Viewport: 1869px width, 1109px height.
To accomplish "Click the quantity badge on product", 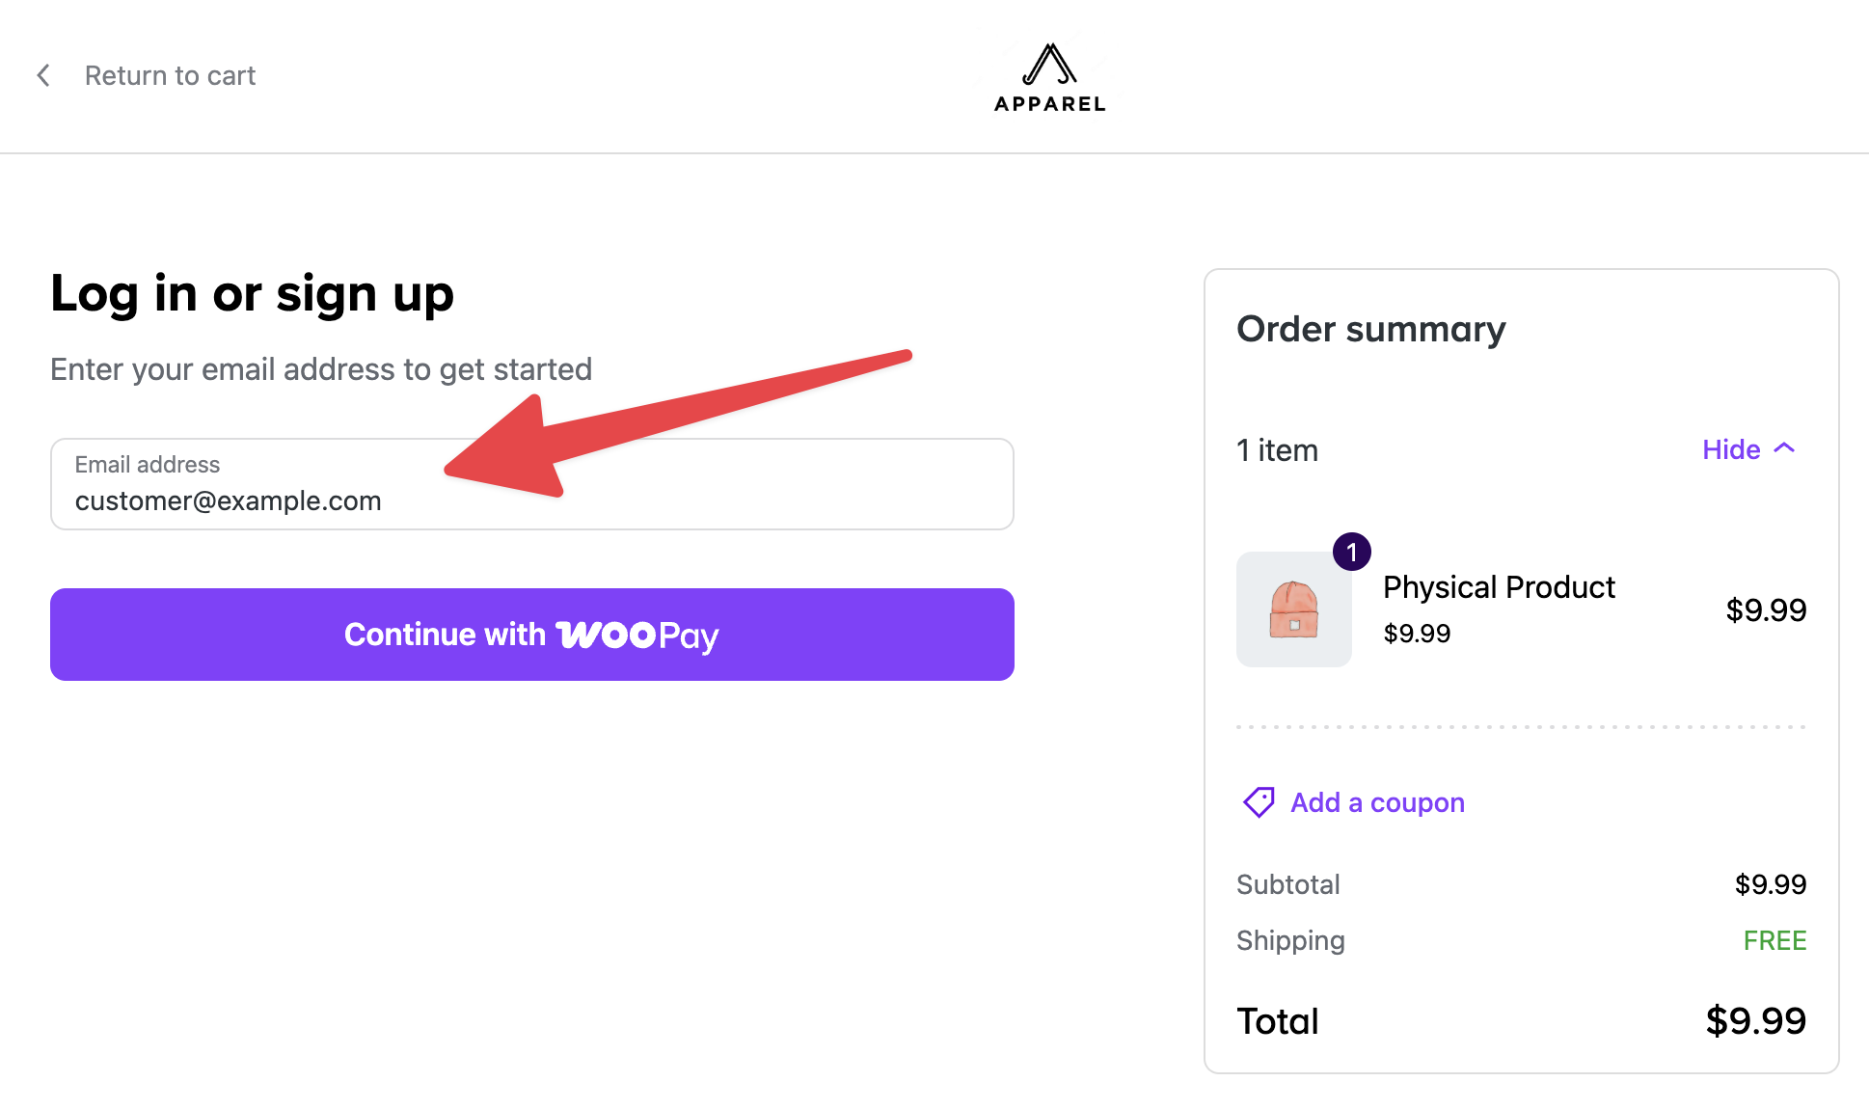I will 1352,552.
